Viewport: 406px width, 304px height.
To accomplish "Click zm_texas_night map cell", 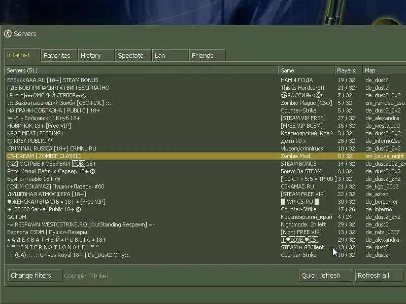I will [x=385, y=156].
